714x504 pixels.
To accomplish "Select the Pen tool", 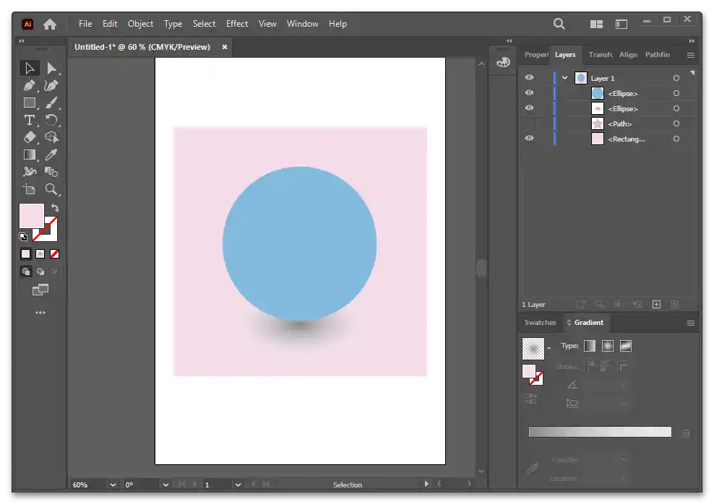I will [29, 85].
